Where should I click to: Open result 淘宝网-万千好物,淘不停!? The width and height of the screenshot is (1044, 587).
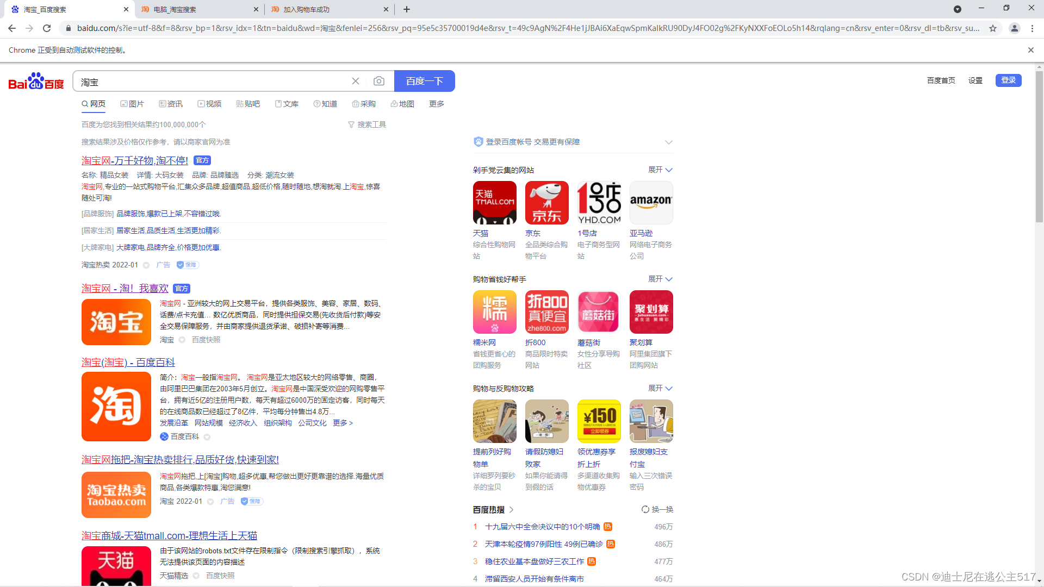[135, 160]
